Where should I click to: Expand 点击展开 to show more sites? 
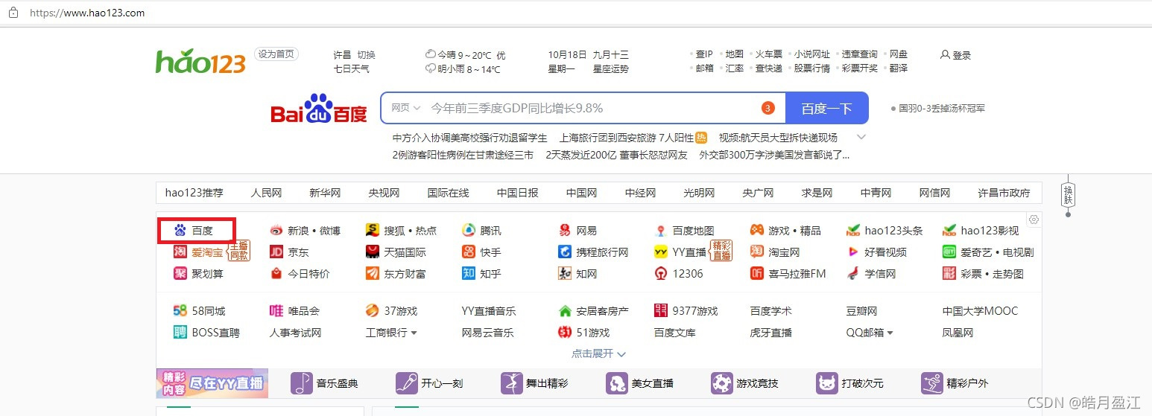point(598,353)
